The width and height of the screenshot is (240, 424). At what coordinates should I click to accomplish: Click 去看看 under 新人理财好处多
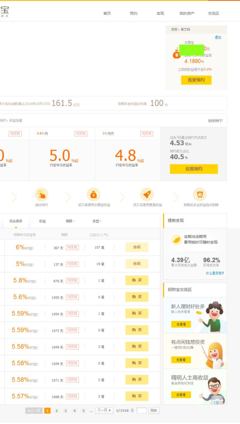tap(181, 324)
